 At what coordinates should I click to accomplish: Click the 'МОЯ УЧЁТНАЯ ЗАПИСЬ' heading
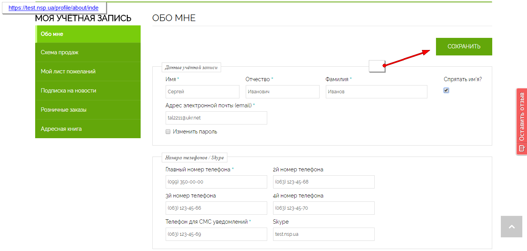[x=83, y=18]
